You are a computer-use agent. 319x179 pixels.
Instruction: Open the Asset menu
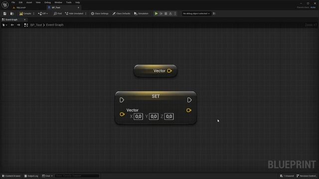(29, 2)
